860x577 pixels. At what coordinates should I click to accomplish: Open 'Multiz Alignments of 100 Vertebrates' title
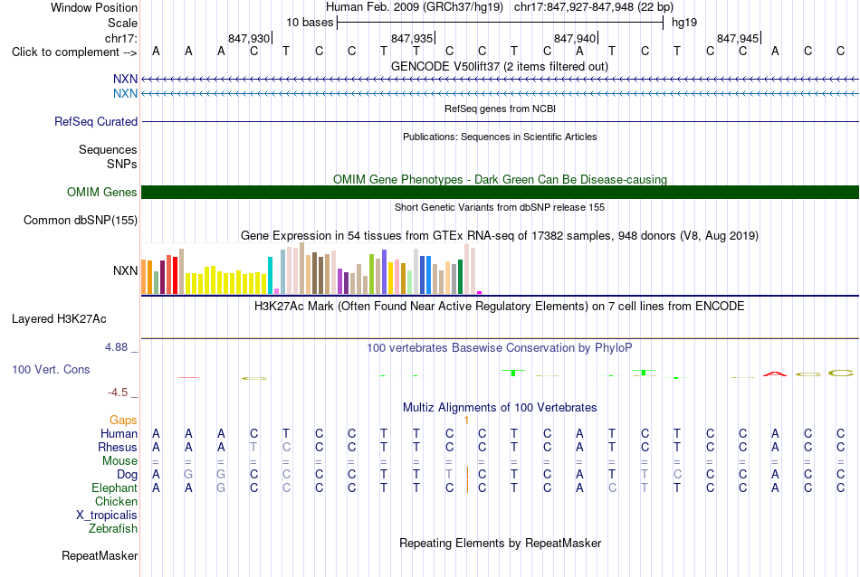pos(500,408)
